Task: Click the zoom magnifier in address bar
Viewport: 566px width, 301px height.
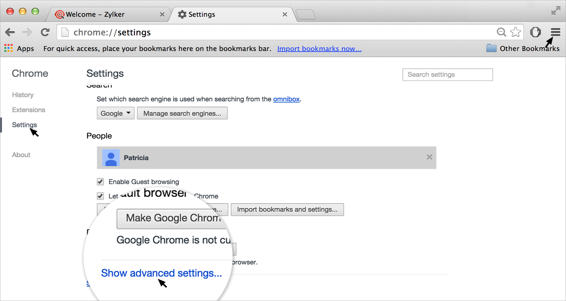Action: (x=501, y=32)
